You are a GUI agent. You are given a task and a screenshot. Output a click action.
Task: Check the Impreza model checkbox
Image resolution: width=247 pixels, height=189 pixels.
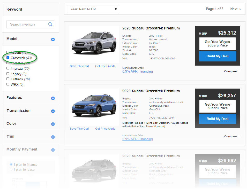pyautogui.click(x=8, y=68)
